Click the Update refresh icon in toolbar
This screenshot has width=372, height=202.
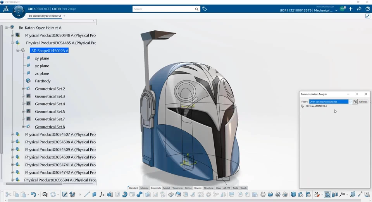click(53, 195)
